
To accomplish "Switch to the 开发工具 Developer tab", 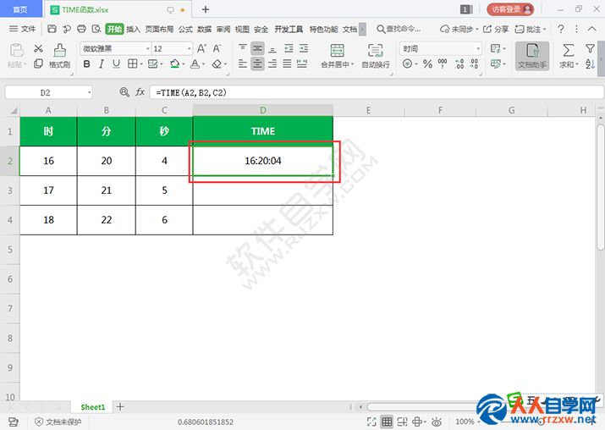I will click(x=289, y=30).
